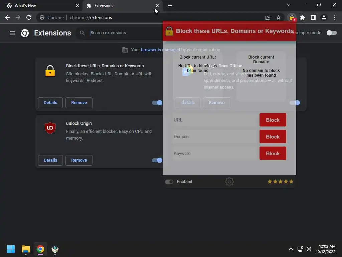The image size is (342, 257).
Task: Click the share page icon
Action: (x=268, y=17)
